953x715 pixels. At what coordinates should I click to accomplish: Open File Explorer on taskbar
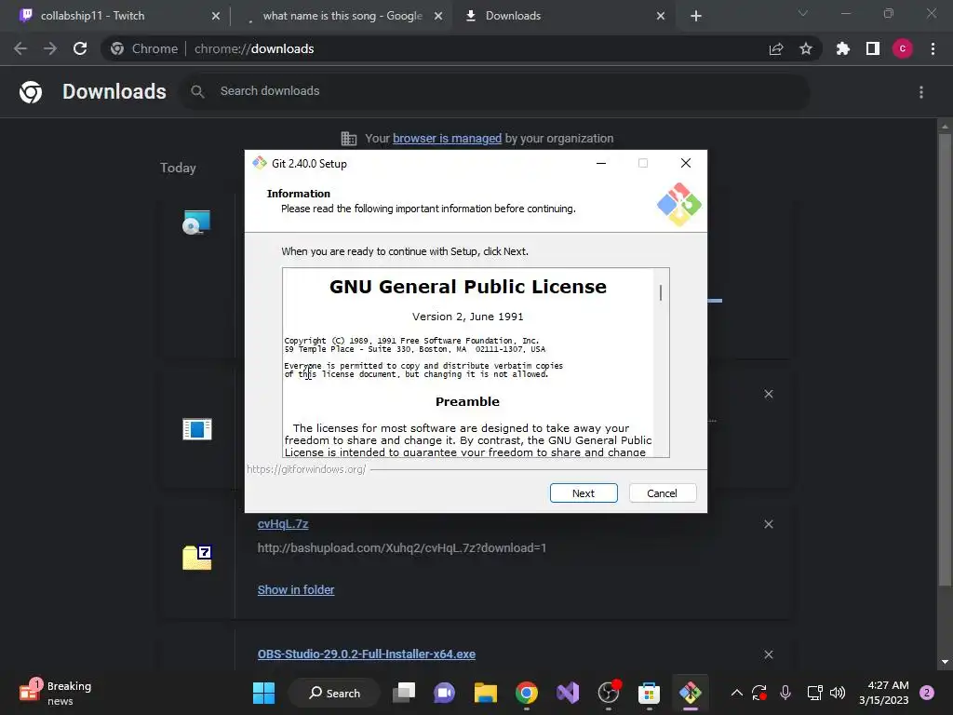(486, 693)
